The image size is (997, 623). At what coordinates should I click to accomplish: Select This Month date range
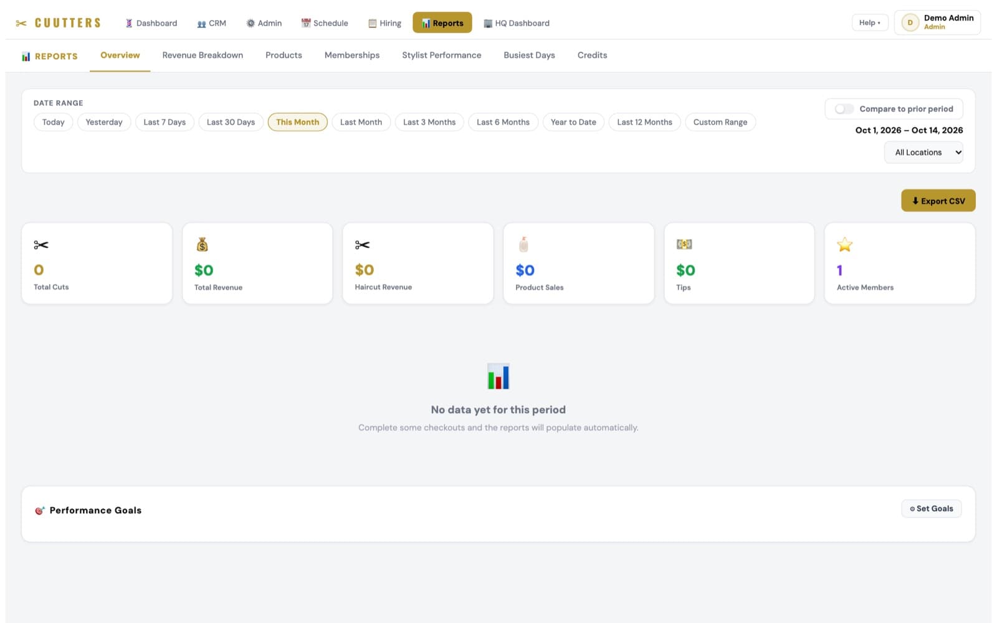297,122
